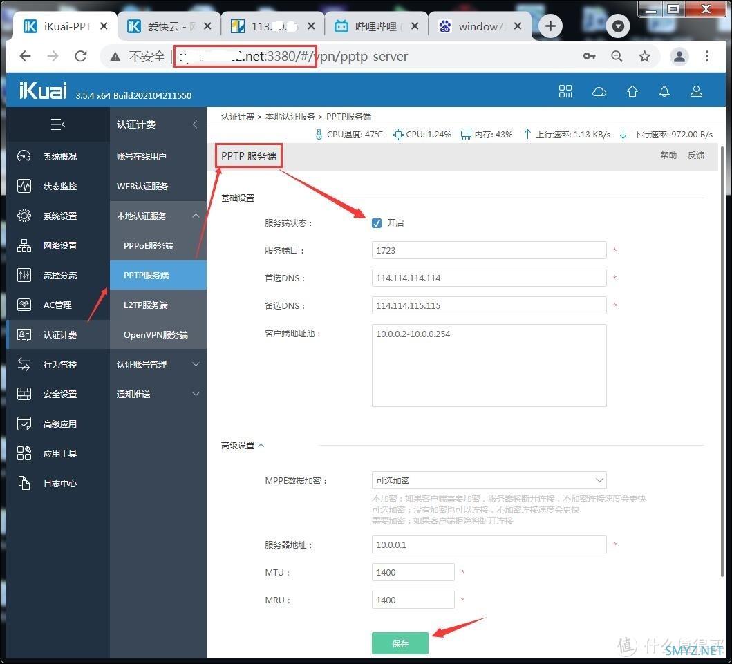The height and width of the screenshot is (664, 732).
Task: Open 认证计费 authentication icon
Action: (x=24, y=334)
